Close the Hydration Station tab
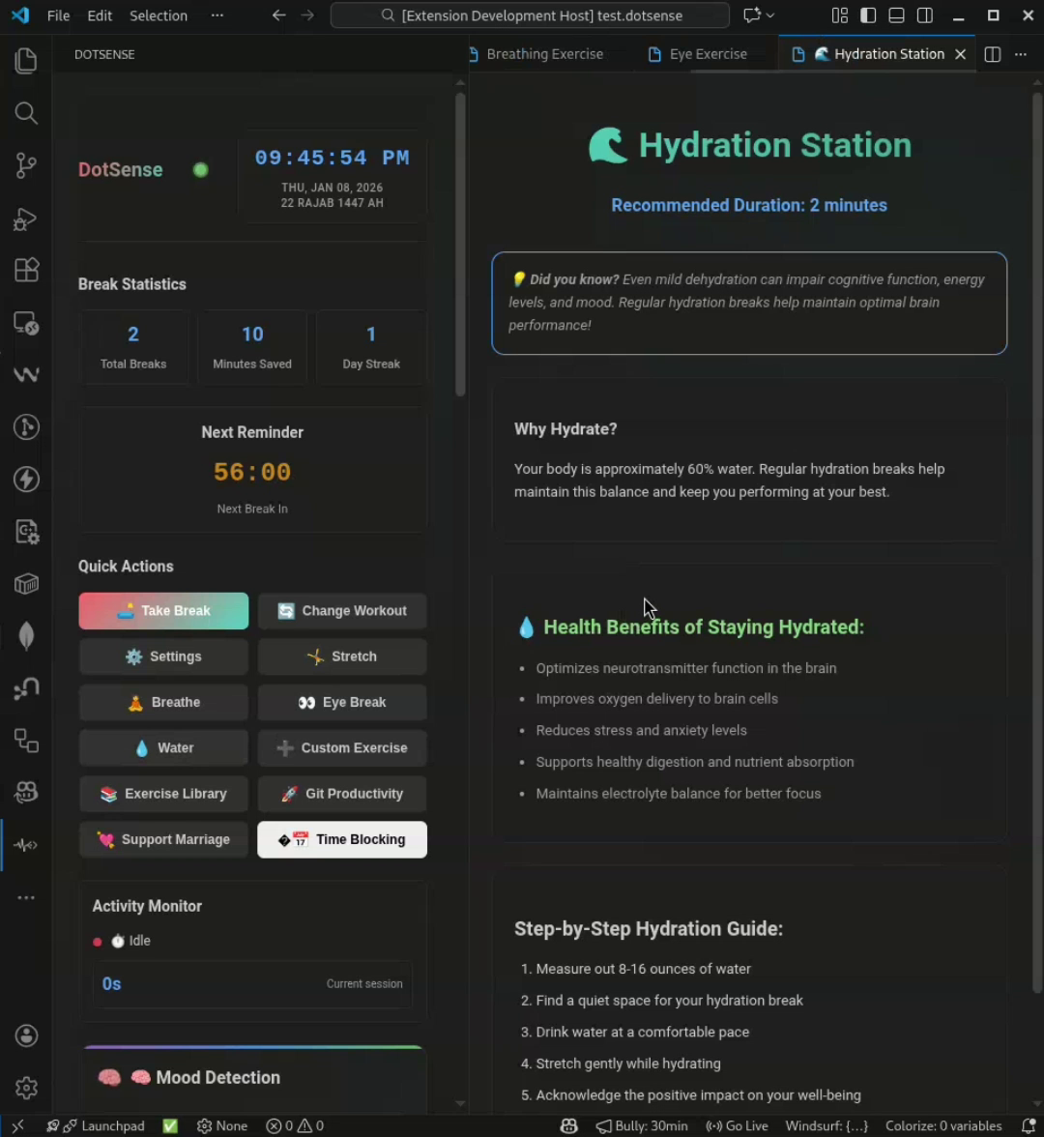 (960, 54)
